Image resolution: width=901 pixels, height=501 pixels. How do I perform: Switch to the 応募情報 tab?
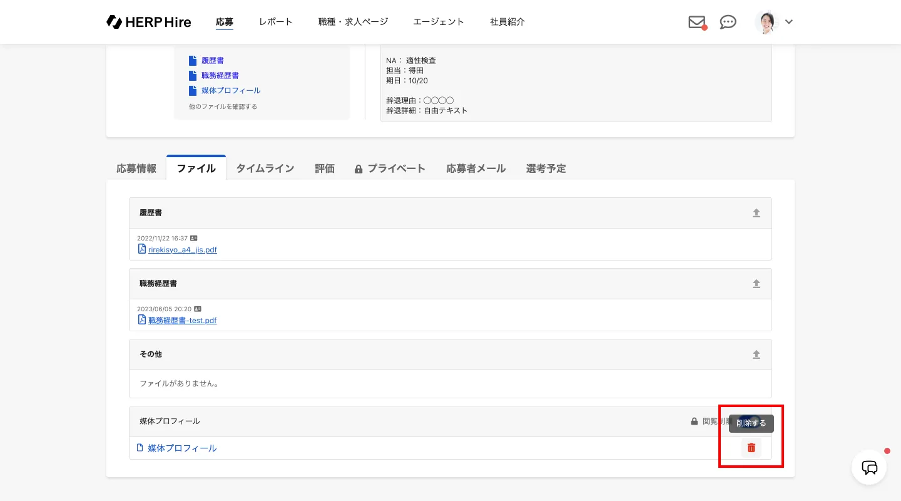tap(136, 168)
